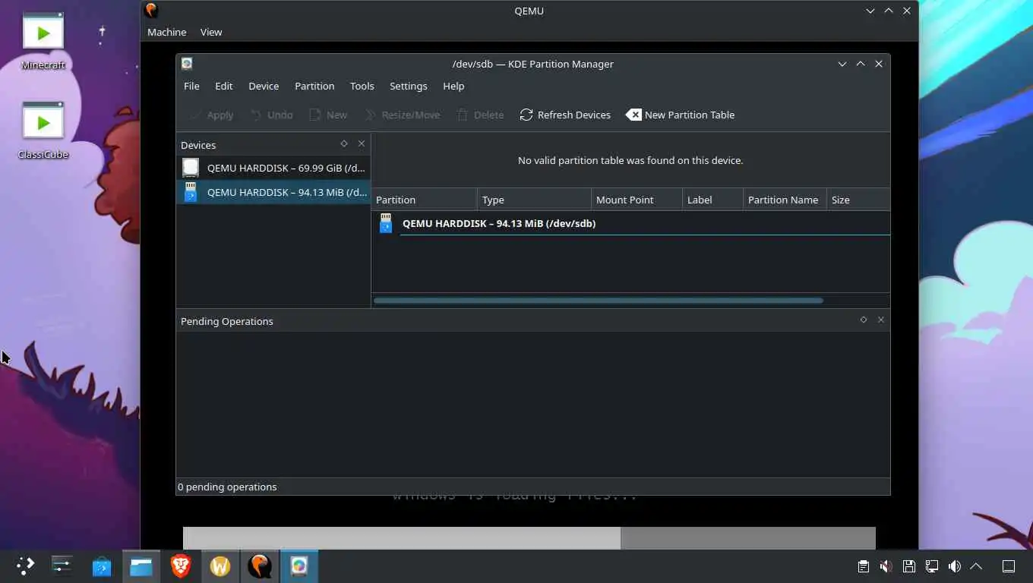Screen dimensions: 1033x583
Task: Sort by Partition Name column header
Action: pyautogui.click(x=785, y=200)
